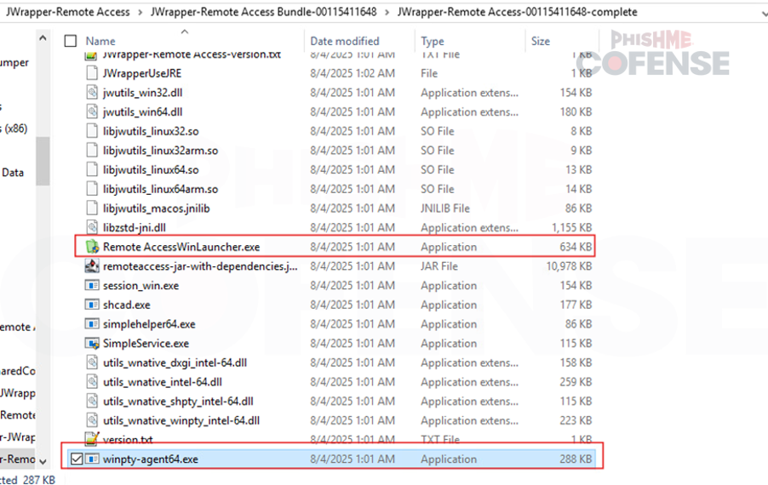Select the libjwutils_macos.jnilib file

click(156, 208)
